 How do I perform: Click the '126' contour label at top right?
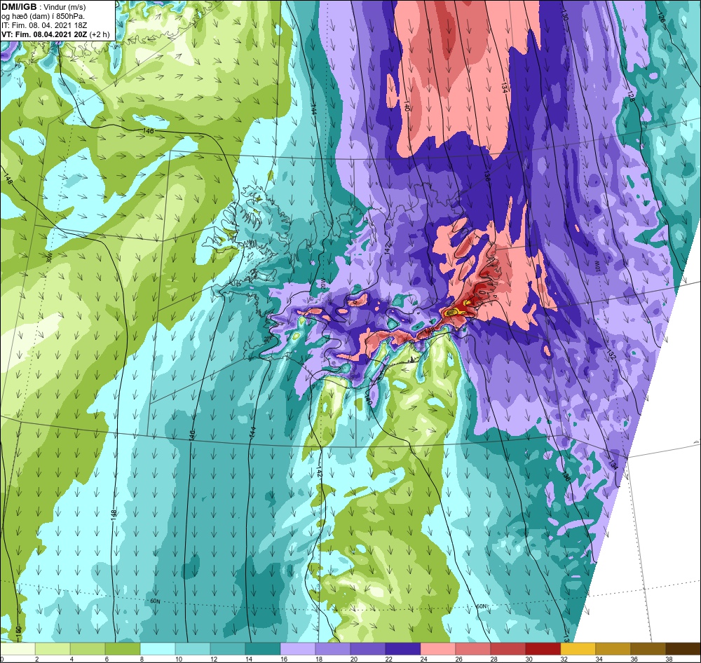tap(662, 19)
